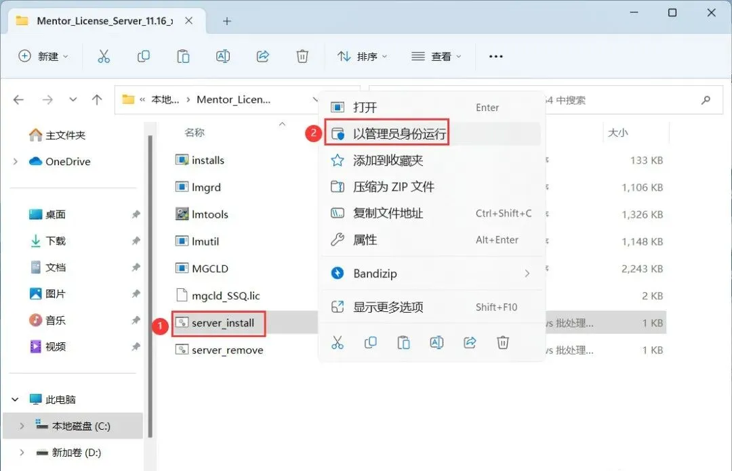Click the Mentor_Licen... breadcrumb segment

pyautogui.click(x=233, y=99)
